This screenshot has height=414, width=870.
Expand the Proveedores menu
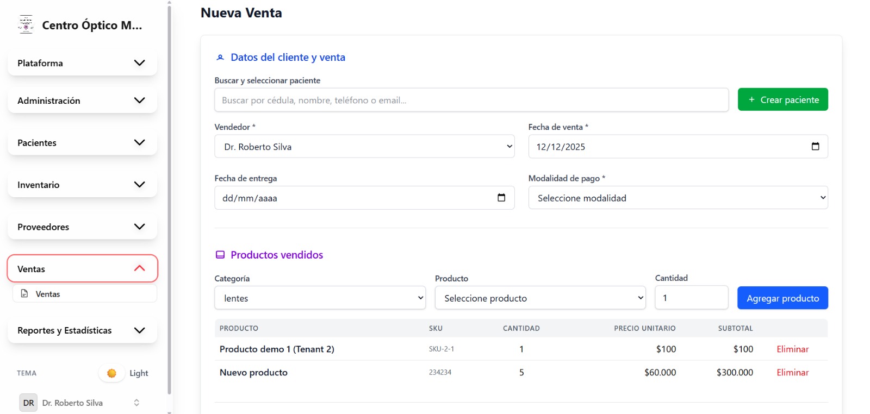83,227
